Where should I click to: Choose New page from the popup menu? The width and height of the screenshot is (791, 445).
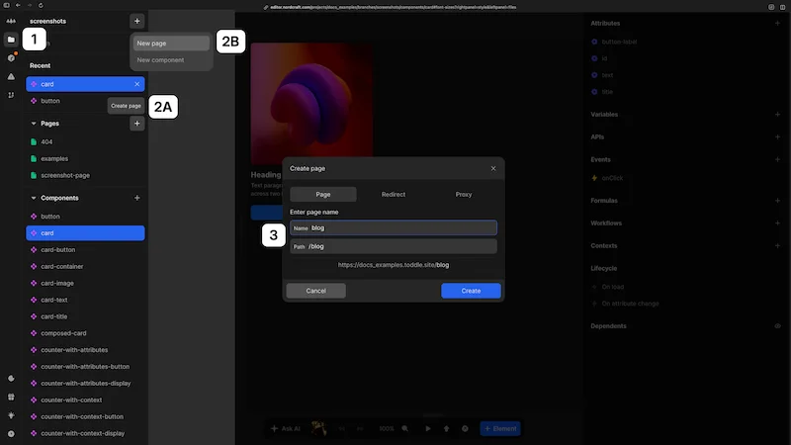click(171, 44)
